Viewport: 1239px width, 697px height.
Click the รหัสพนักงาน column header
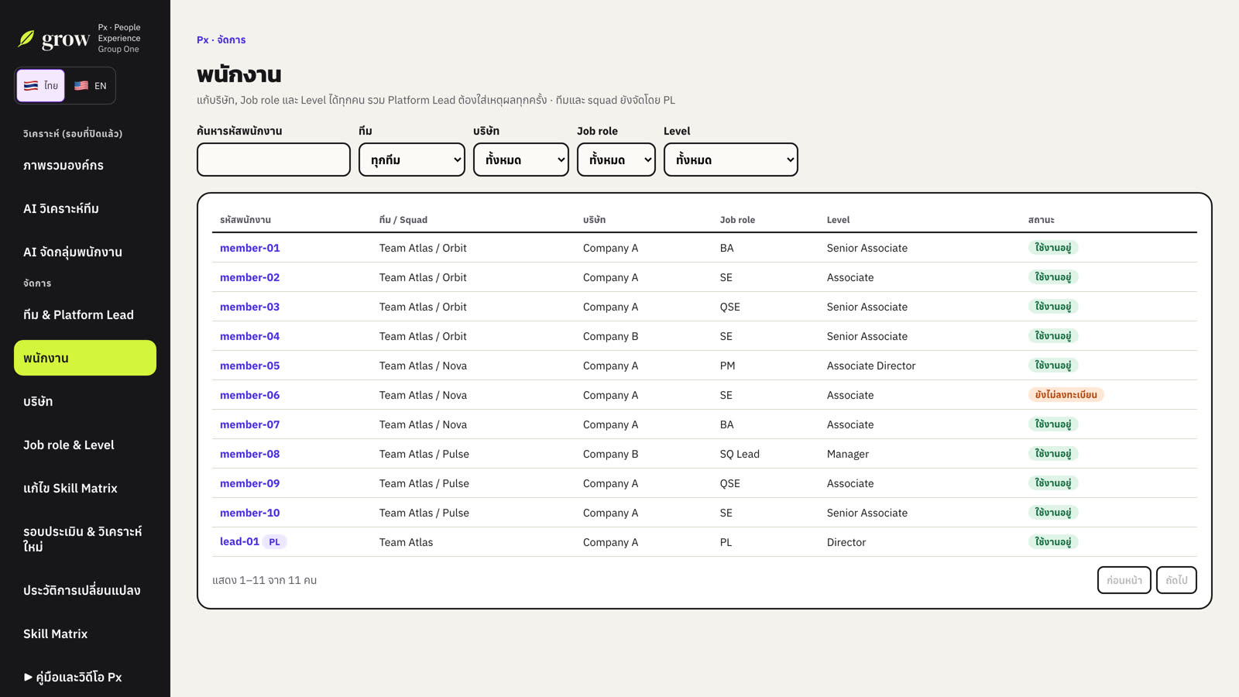click(245, 220)
